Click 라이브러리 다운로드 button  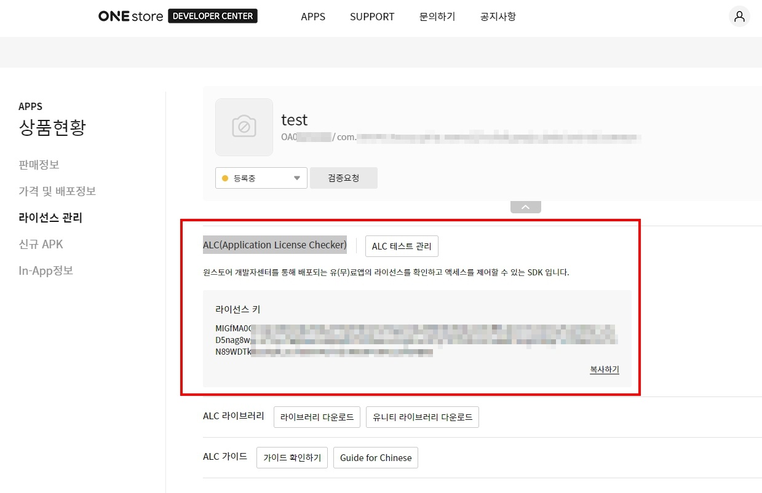[x=317, y=417]
